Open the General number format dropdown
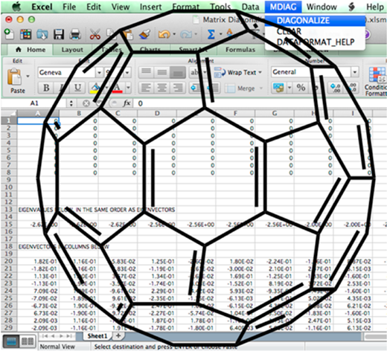Screen dimensions: 387x351 [x=355, y=72]
